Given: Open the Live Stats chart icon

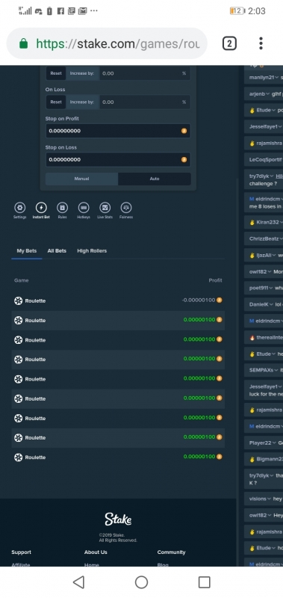Looking at the screenshot, I should click(x=105, y=208).
